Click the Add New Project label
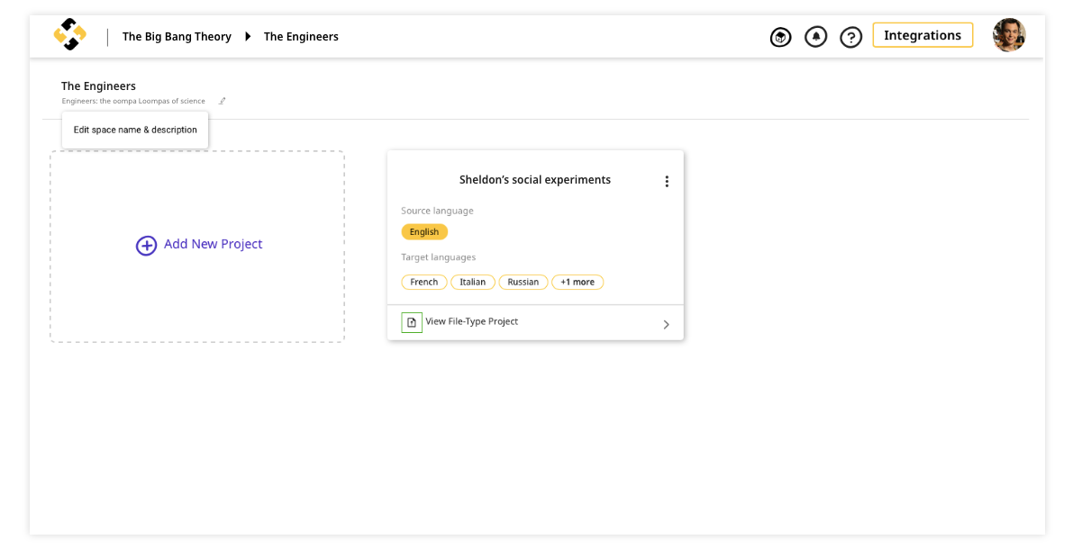1073x549 pixels. pos(213,244)
